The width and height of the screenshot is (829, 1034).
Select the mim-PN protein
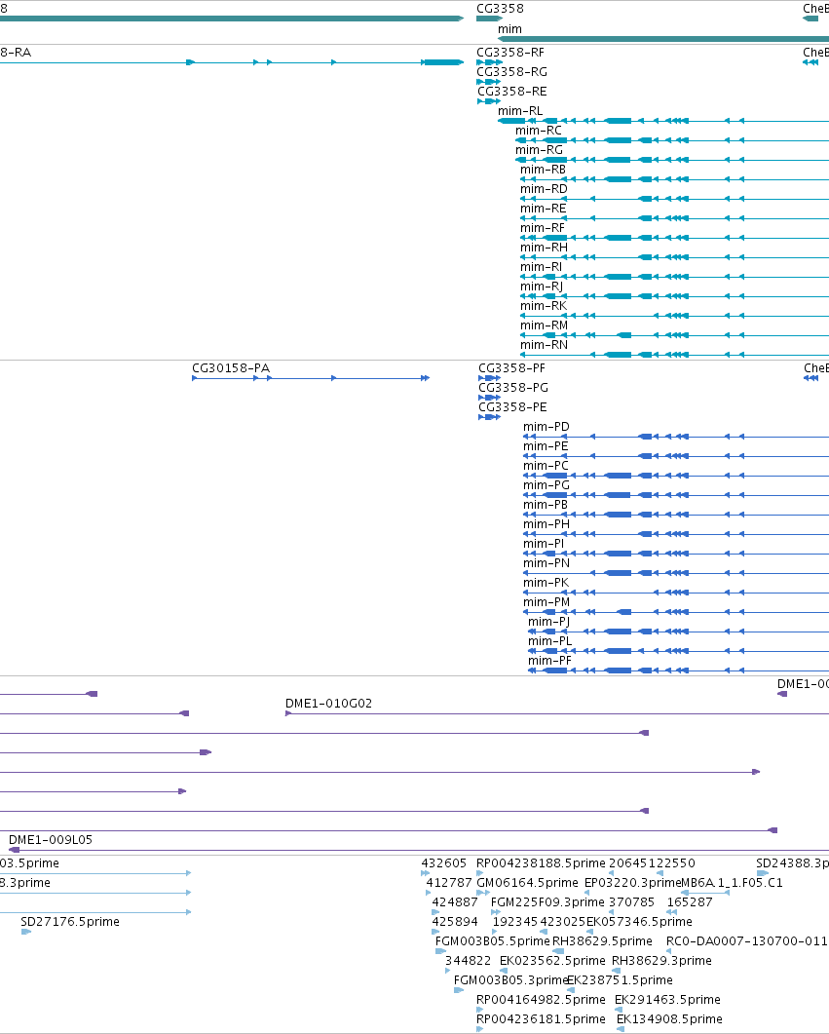tap(546, 563)
